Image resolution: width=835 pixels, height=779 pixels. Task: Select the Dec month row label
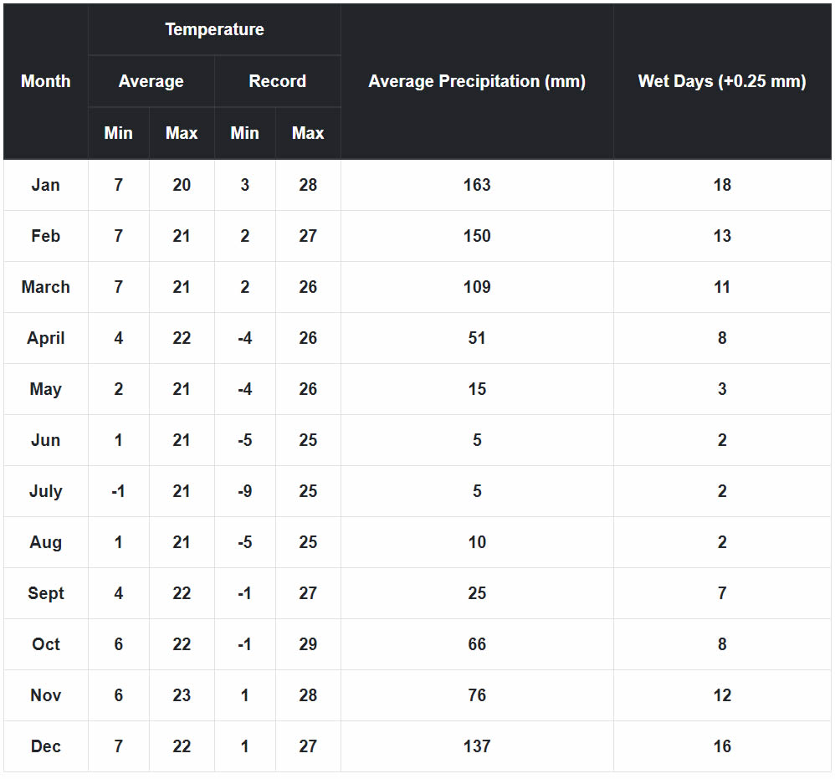click(46, 746)
